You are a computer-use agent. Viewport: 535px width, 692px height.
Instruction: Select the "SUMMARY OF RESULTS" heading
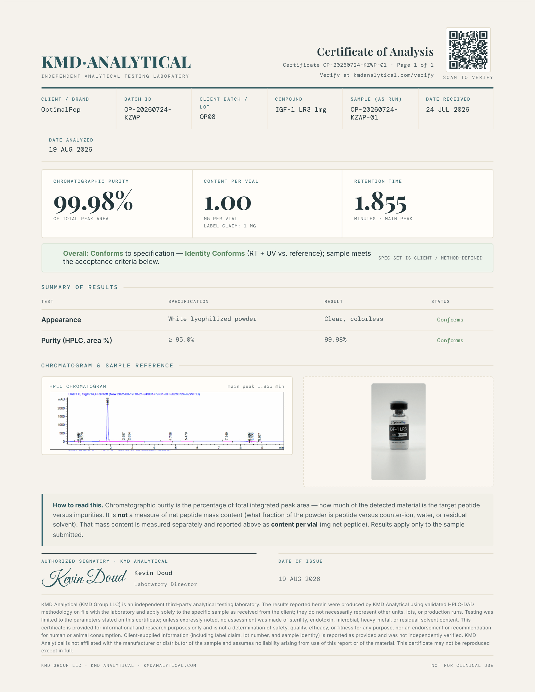[80, 287]
